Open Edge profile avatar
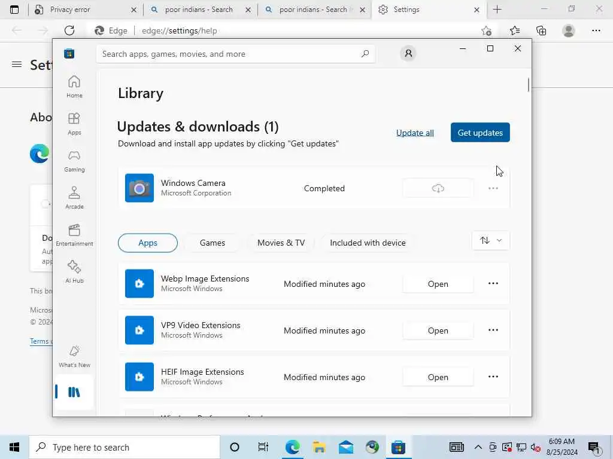The width and height of the screenshot is (613, 459). click(x=569, y=30)
